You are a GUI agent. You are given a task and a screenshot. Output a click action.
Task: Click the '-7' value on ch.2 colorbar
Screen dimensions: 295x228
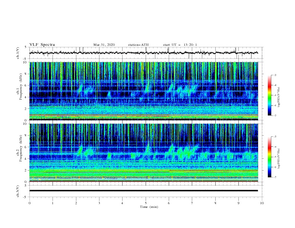(x=275, y=177)
